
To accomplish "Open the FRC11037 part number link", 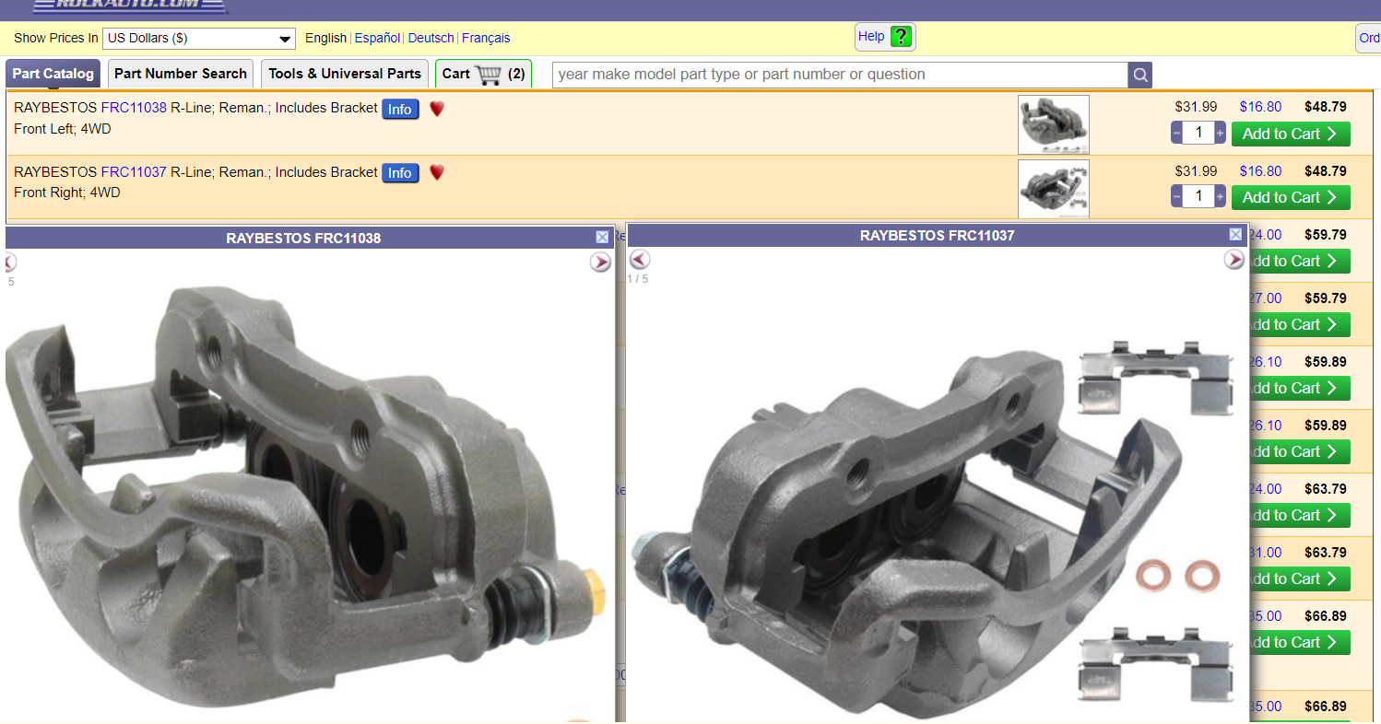I will (x=134, y=172).
